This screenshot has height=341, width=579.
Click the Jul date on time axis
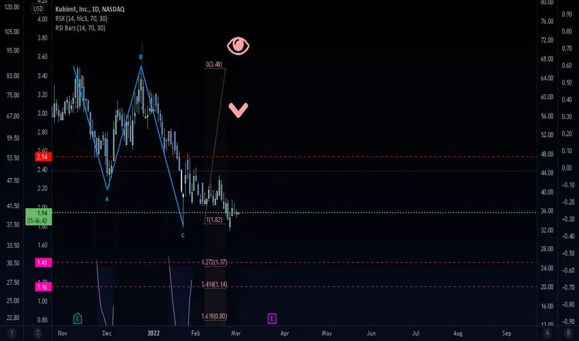coord(416,334)
